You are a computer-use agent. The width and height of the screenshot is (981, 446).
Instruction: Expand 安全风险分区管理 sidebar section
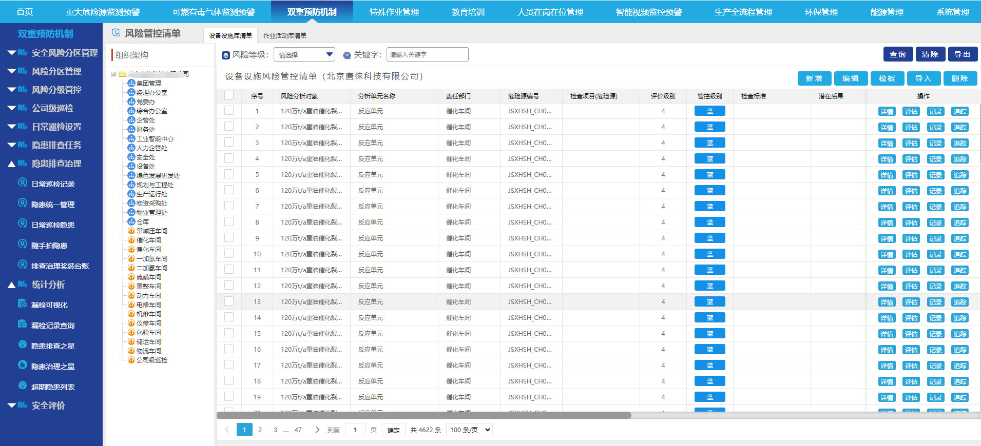[11, 52]
